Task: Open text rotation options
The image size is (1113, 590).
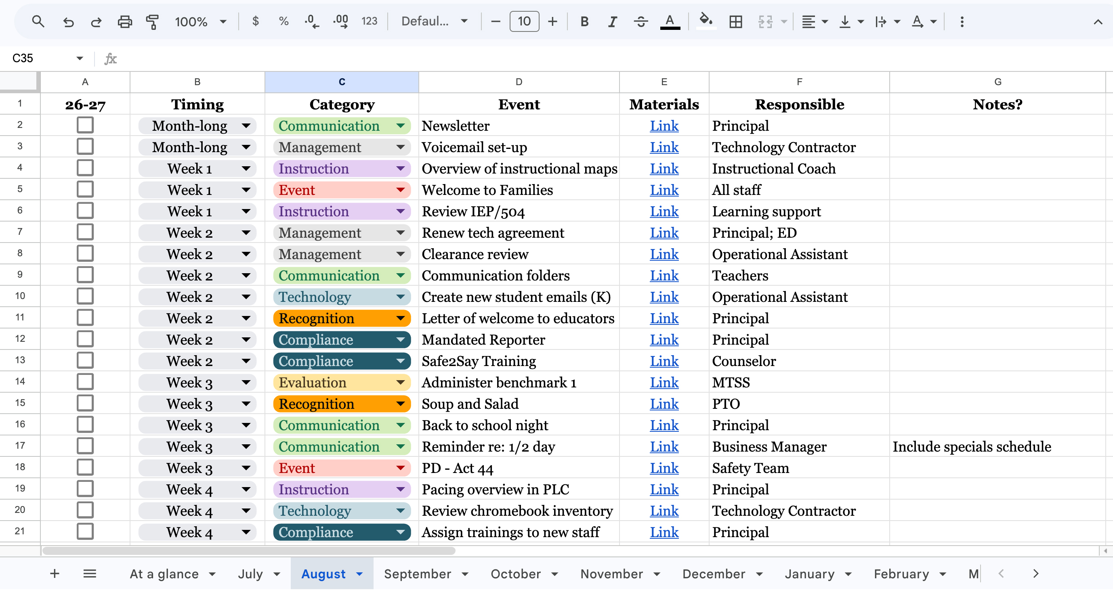Action: pyautogui.click(x=923, y=21)
